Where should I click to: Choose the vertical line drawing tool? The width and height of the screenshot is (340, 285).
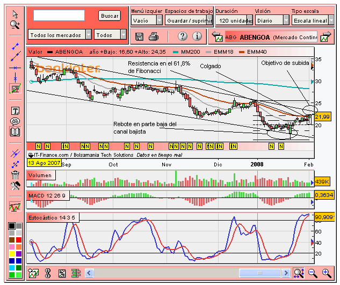point(15,77)
